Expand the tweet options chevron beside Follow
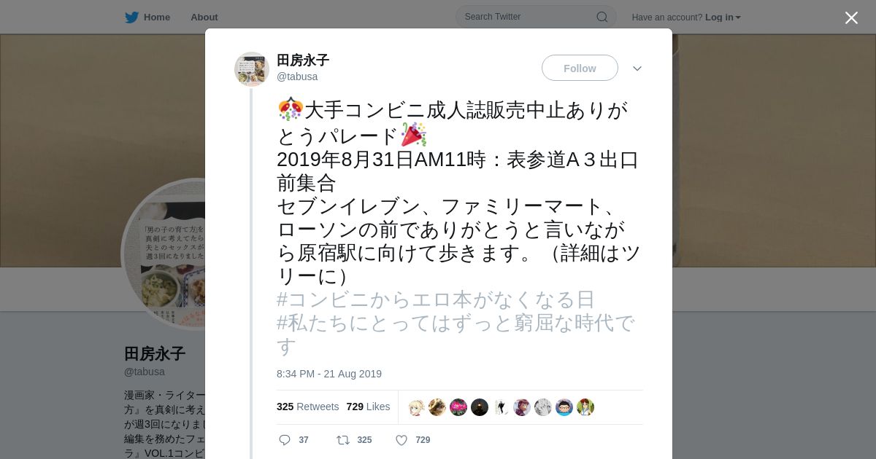This screenshot has height=459, width=876. pyautogui.click(x=637, y=68)
